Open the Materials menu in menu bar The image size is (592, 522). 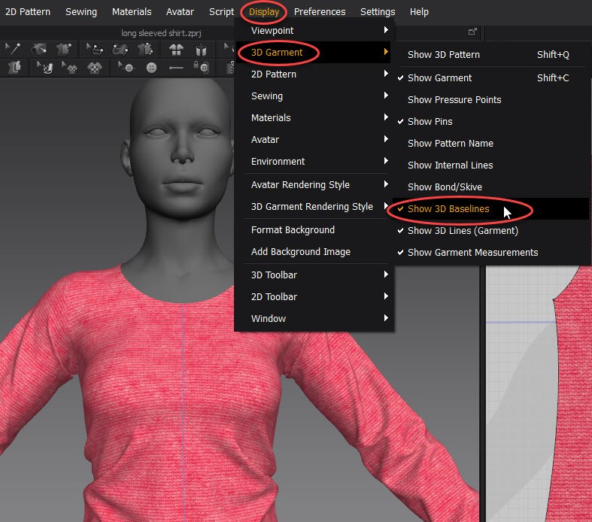tap(132, 12)
